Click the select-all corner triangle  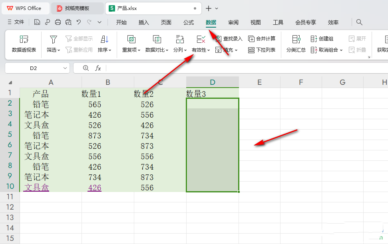tap(10, 82)
